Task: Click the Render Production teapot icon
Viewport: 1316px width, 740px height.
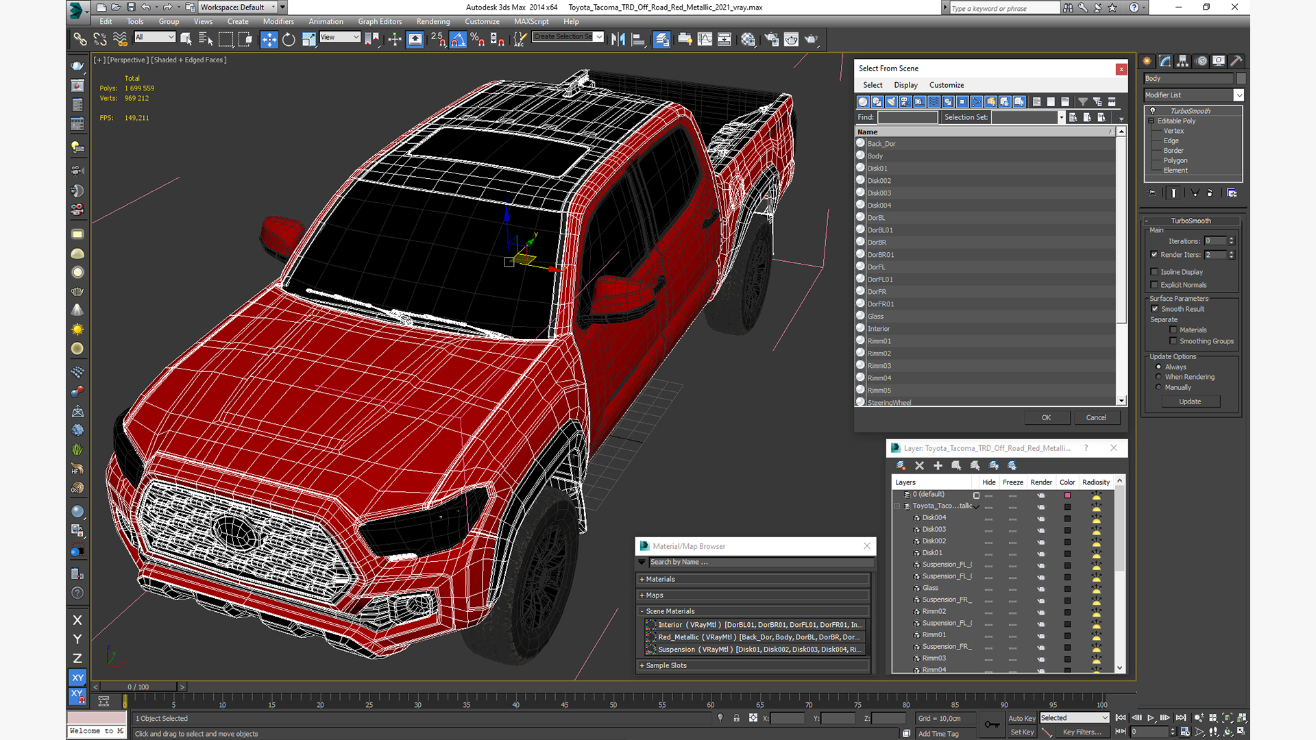Action: 811,40
